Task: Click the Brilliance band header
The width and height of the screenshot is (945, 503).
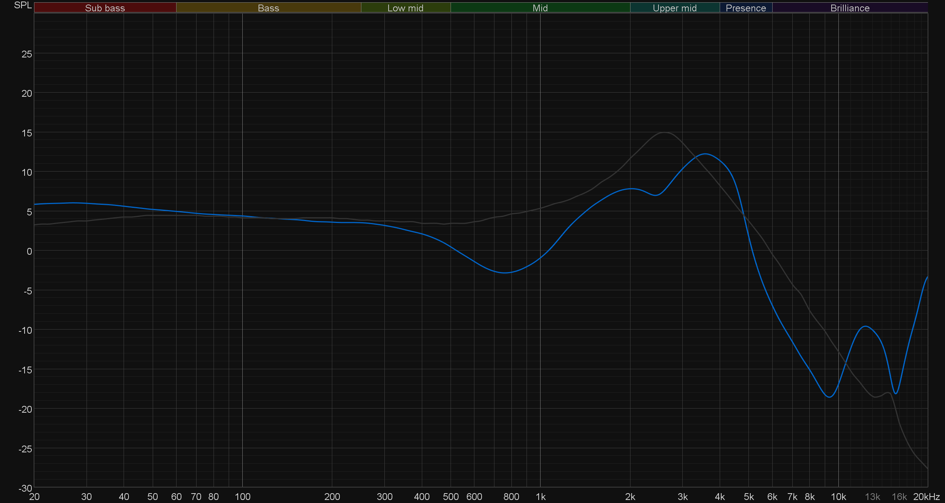Action: (x=850, y=8)
